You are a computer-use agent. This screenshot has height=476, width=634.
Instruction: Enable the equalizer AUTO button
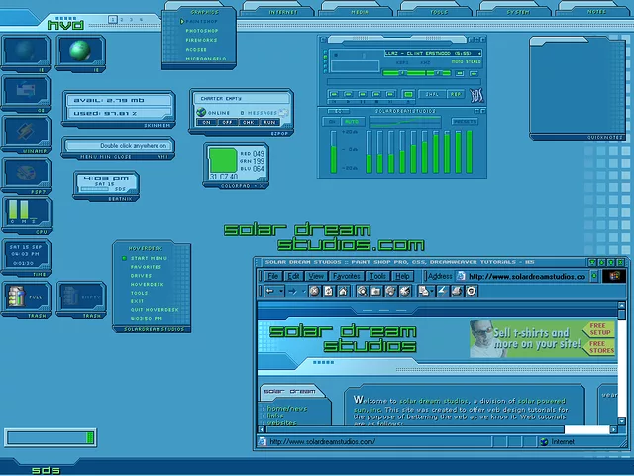pyautogui.click(x=352, y=122)
